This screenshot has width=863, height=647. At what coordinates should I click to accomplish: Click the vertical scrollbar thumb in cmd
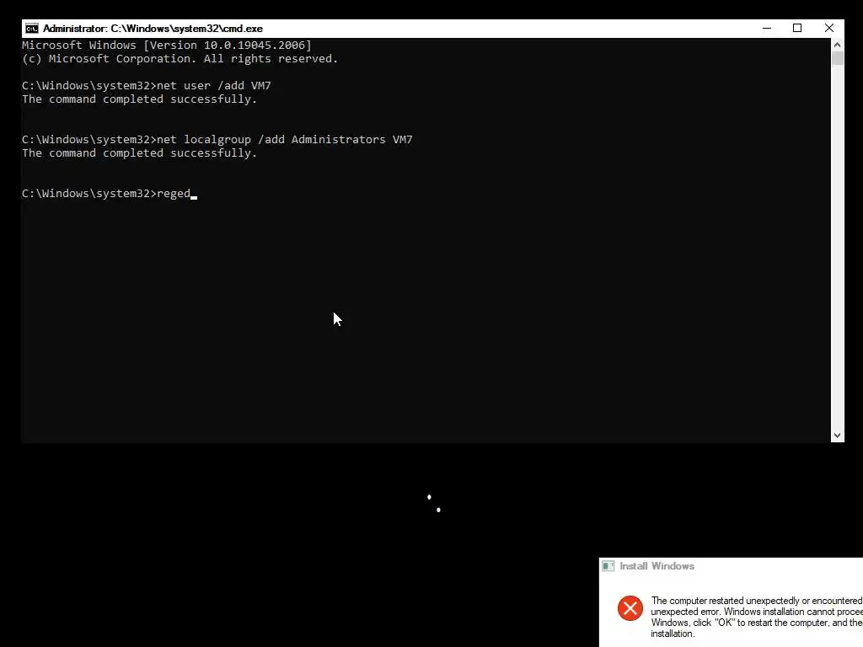pos(837,58)
